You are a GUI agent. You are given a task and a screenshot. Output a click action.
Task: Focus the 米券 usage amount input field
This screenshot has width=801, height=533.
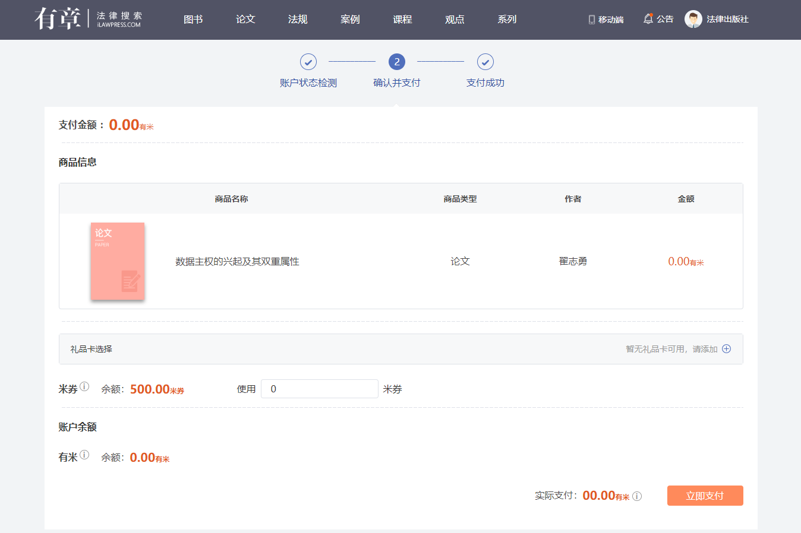pyautogui.click(x=319, y=389)
